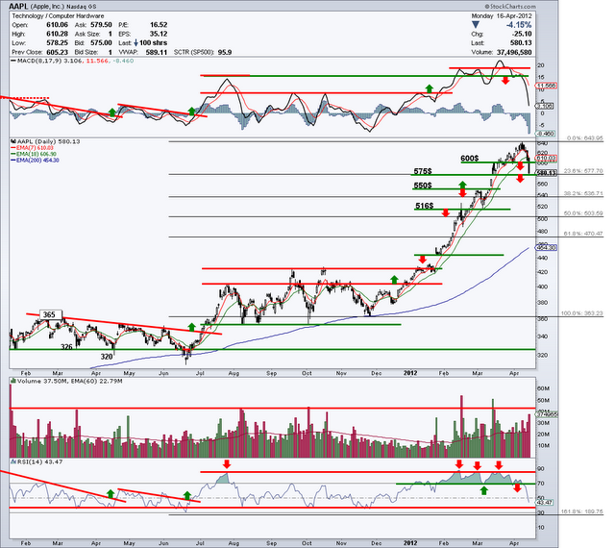This screenshot has width=615, height=548.
Task: Click the Volume 37.50M, EMA(60) 22.79M label
Action: 70,381
